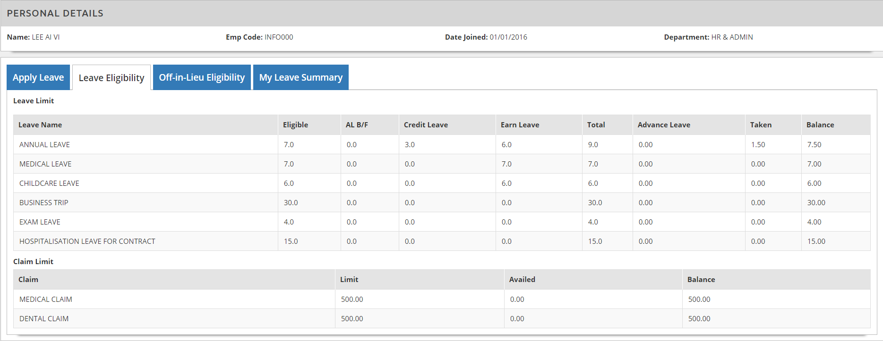Select the EXAM LEAVE row name

pyautogui.click(x=40, y=222)
